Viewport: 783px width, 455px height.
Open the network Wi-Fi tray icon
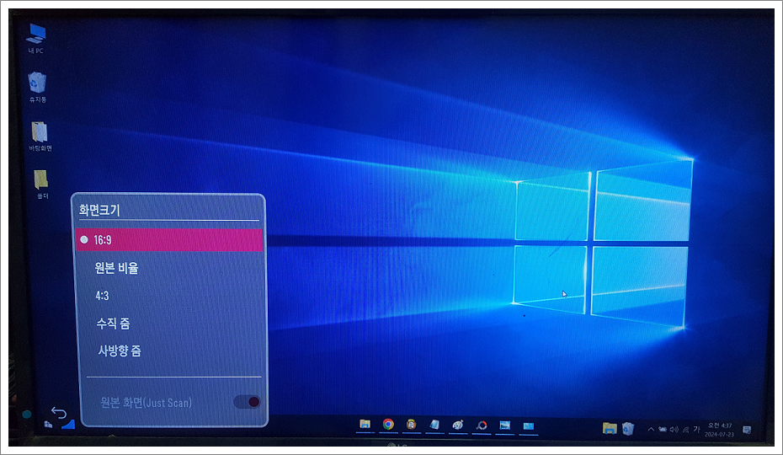pos(685,430)
